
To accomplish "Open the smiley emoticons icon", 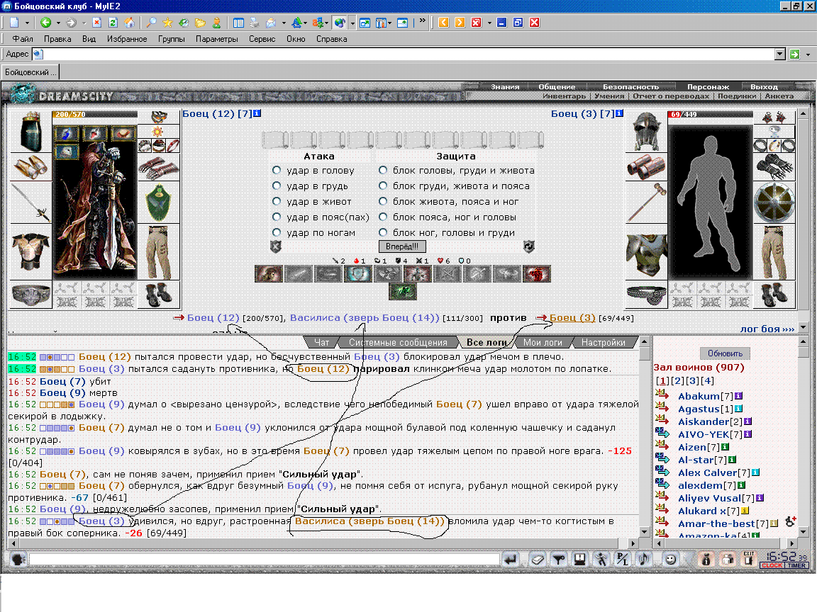I will 671,560.
